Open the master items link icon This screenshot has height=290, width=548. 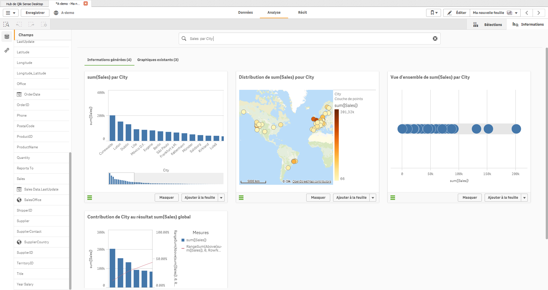(x=7, y=50)
